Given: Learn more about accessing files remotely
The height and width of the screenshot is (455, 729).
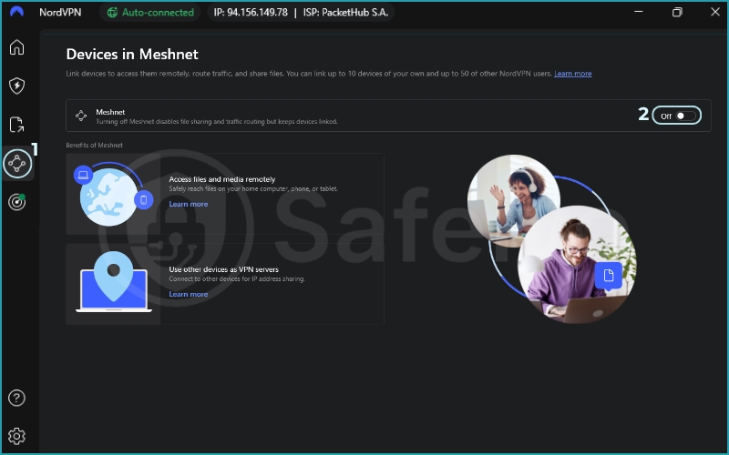Looking at the screenshot, I should (188, 204).
